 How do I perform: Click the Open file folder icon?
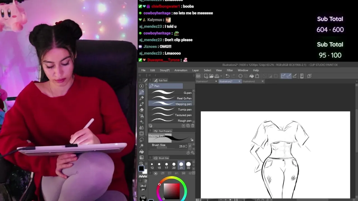[211, 76]
